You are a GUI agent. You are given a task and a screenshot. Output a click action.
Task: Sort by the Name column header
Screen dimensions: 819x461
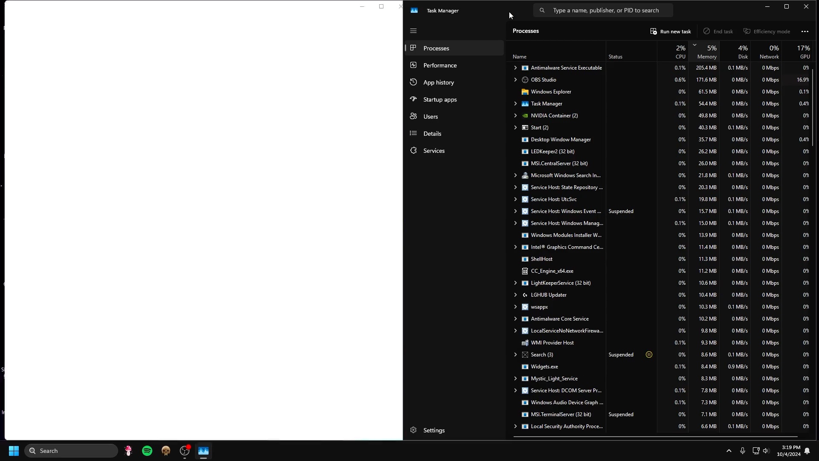click(x=557, y=52)
